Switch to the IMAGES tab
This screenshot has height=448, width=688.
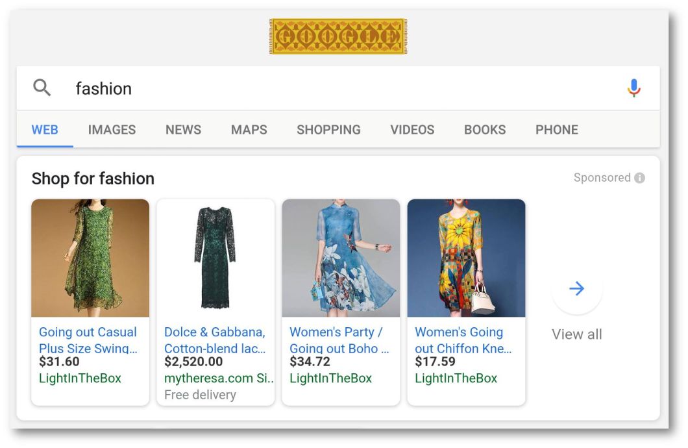[x=111, y=129]
